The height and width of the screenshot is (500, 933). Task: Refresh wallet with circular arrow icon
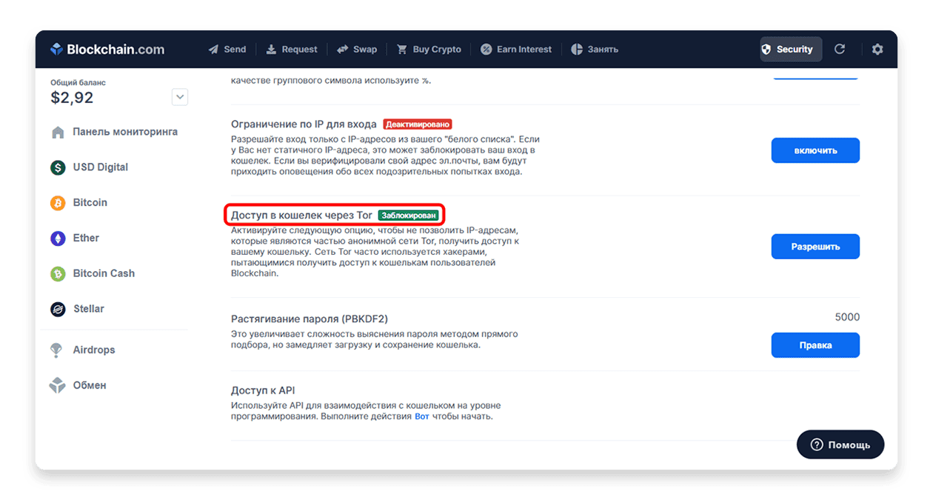tap(840, 49)
